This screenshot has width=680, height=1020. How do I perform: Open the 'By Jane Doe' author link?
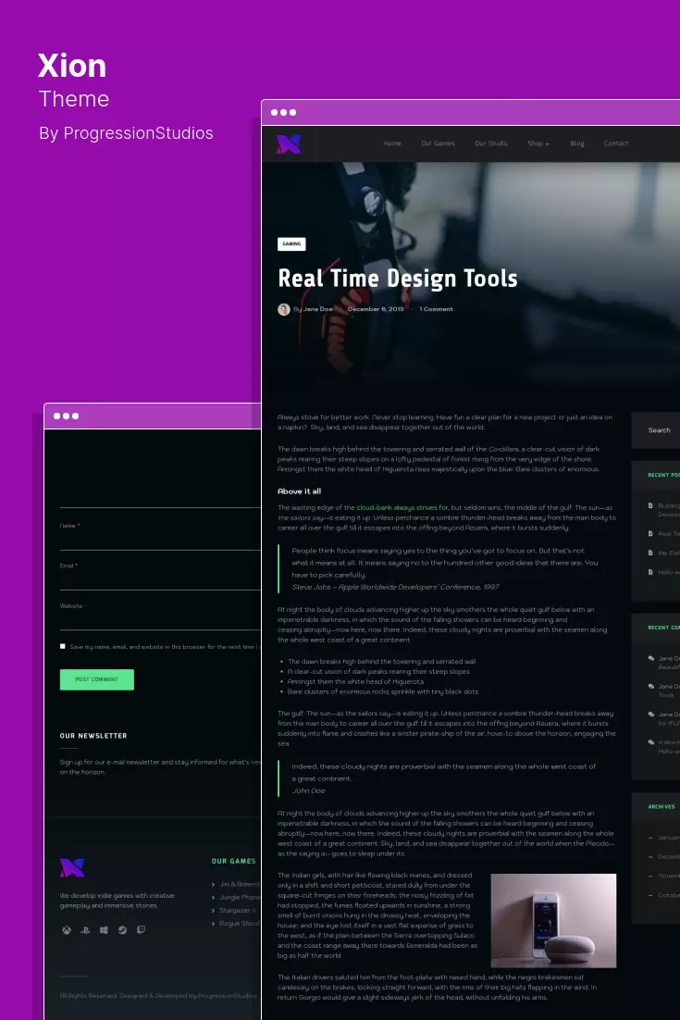(313, 310)
